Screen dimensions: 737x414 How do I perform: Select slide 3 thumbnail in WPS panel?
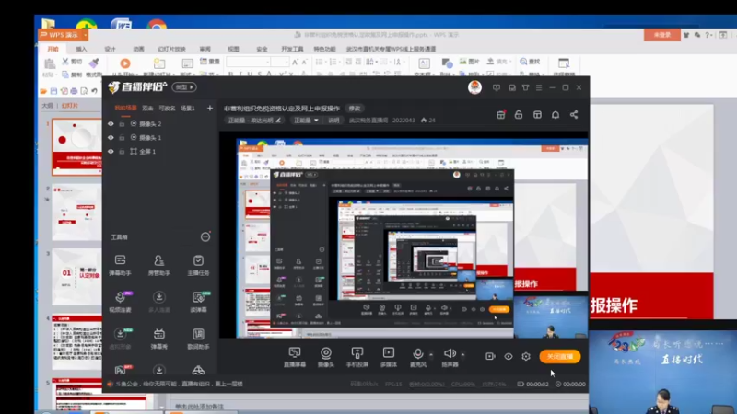[x=77, y=277]
